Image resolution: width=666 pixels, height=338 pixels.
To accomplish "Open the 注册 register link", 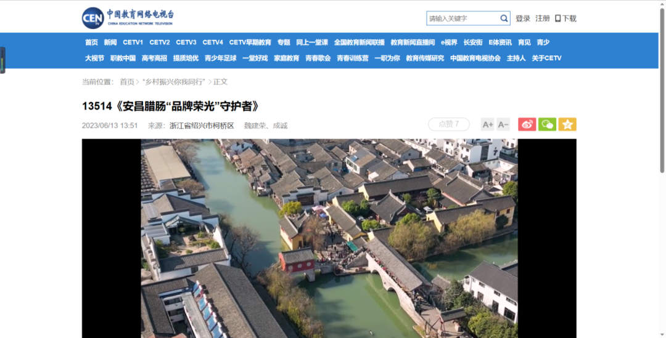I will [543, 18].
